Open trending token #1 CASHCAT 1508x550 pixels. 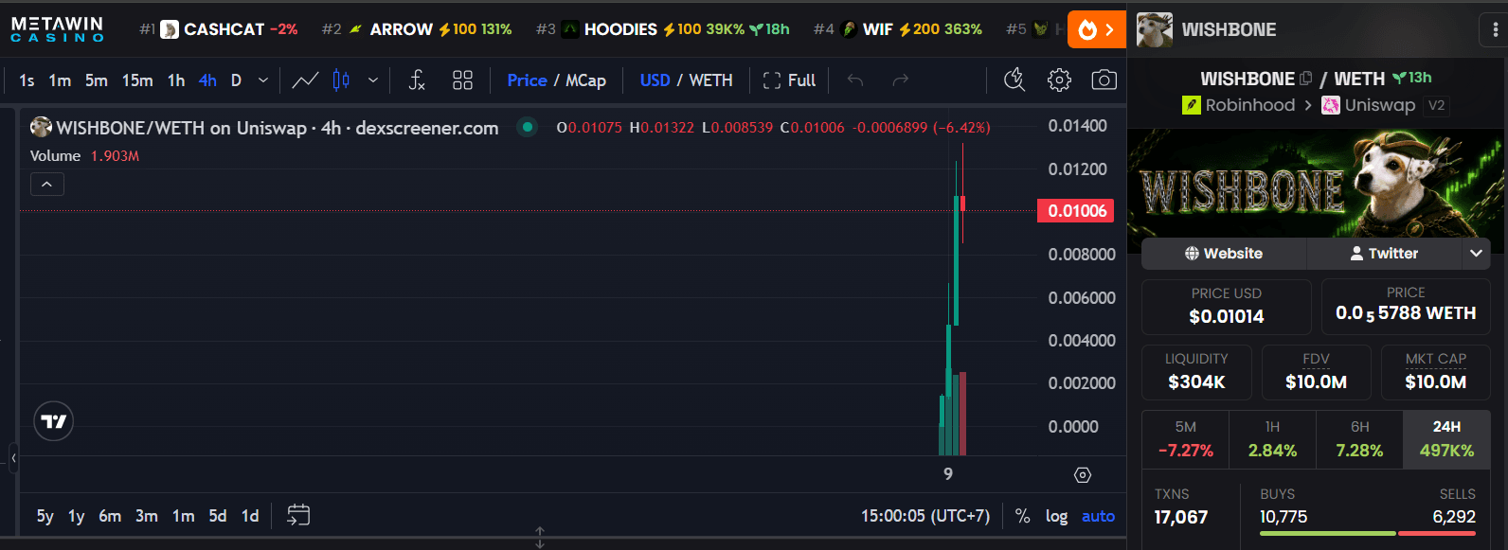(x=218, y=29)
